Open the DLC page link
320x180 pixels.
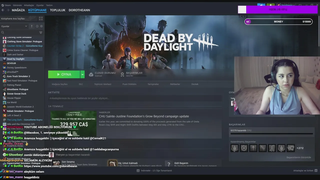coord(81,84)
